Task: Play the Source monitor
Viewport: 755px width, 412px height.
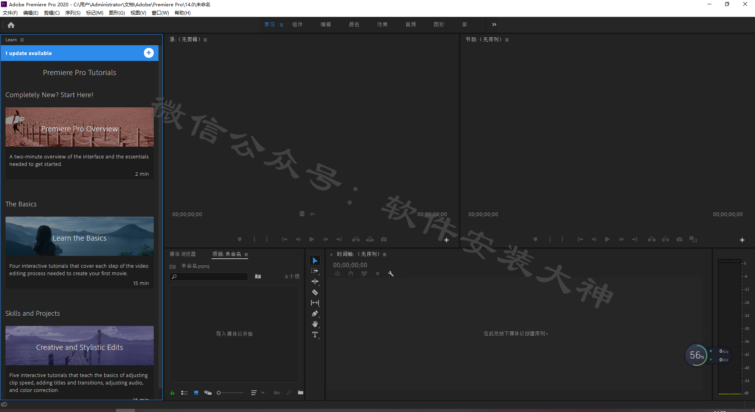Action: tap(312, 239)
